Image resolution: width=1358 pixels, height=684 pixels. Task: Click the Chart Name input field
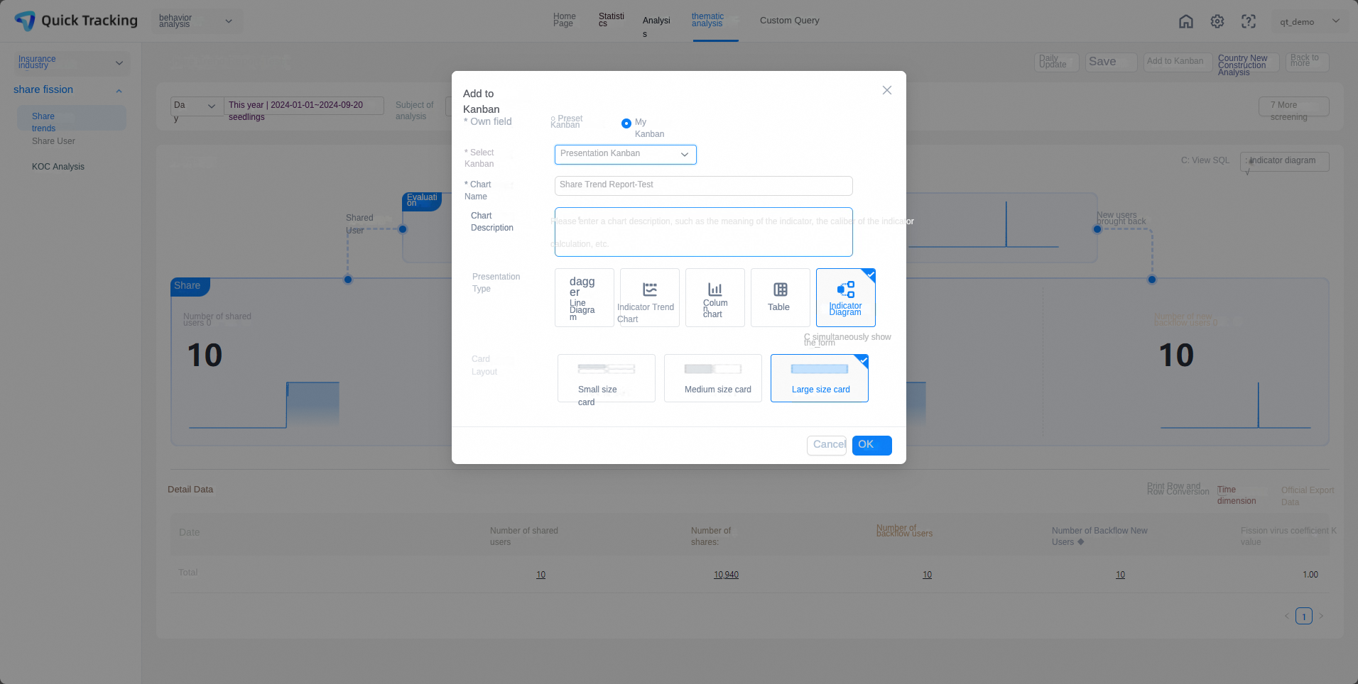(x=704, y=186)
